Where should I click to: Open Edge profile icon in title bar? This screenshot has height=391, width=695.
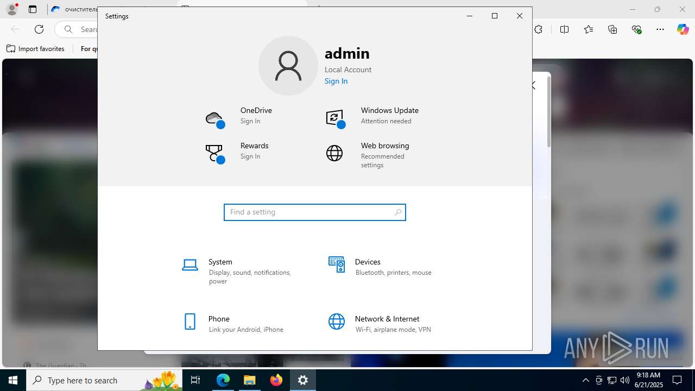point(11,9)
